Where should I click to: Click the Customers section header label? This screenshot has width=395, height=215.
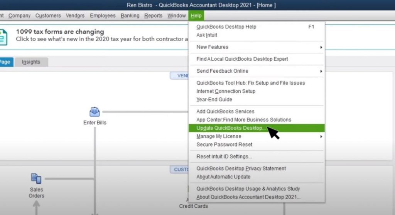(179, 170)
